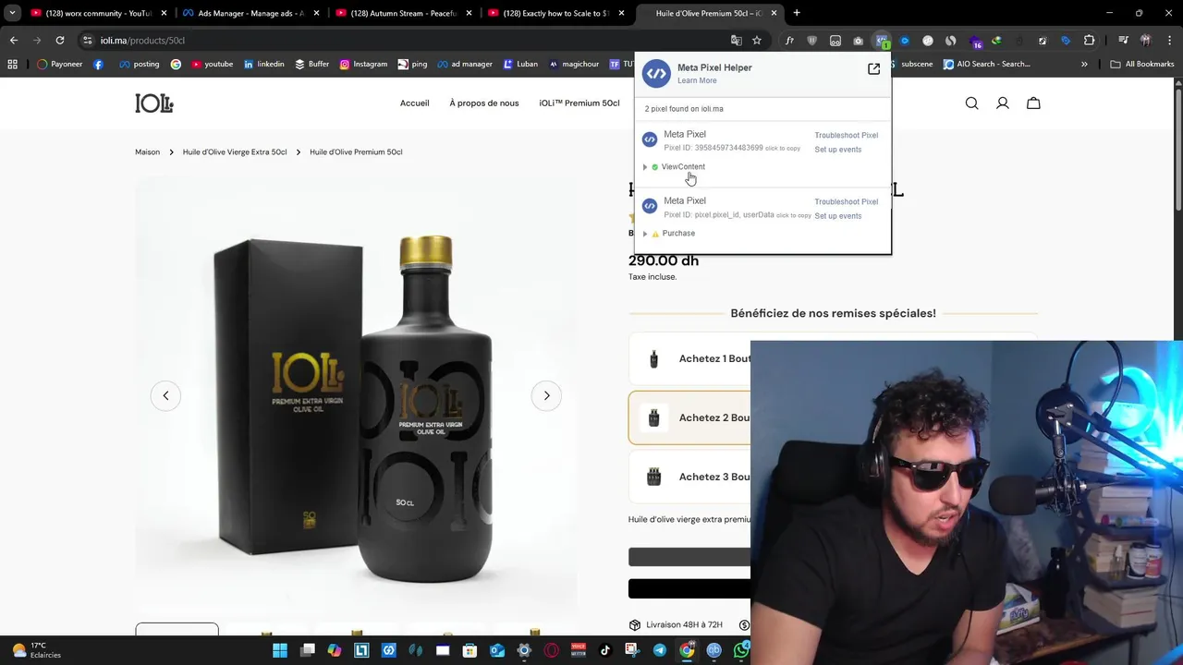
Task: Open the Google bookmark icon
Action: 176,64
